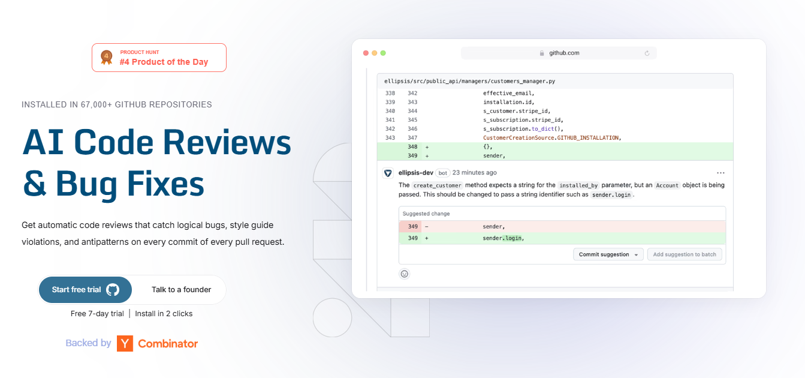805x378 pixels.
Task: Click added line sender.login in suggestion
Action: pyautogui.click(x=562, y=238)
